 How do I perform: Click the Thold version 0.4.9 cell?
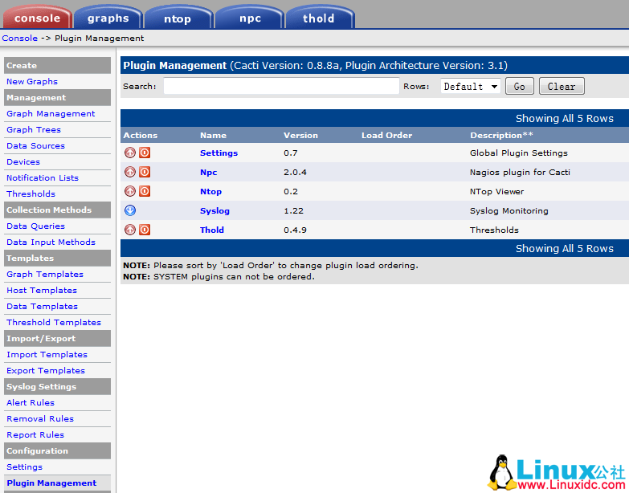[x=296, y=230]
